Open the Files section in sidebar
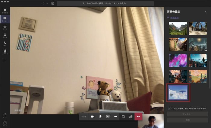The image size is (211, 128). tap(5, 52)
